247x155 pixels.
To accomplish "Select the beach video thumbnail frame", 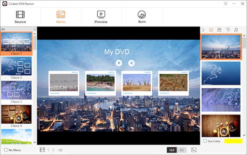I will tap(101, 83).
